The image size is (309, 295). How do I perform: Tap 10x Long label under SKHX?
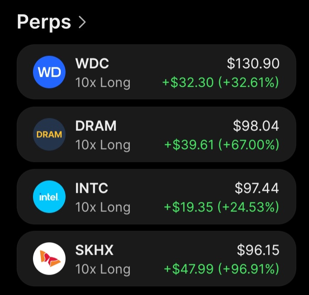point(103,269)
